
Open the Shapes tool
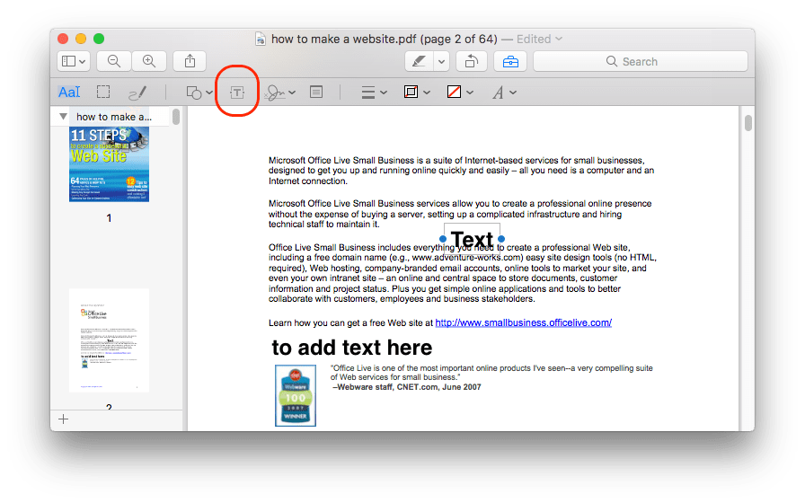click(x=193, y=93)
